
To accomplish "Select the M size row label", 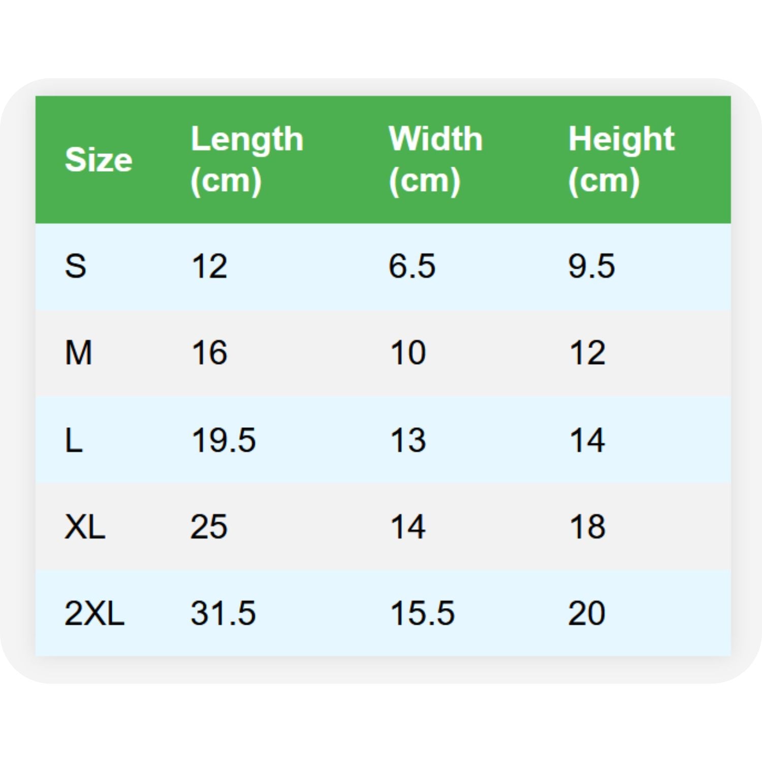I will pos(78,353).
